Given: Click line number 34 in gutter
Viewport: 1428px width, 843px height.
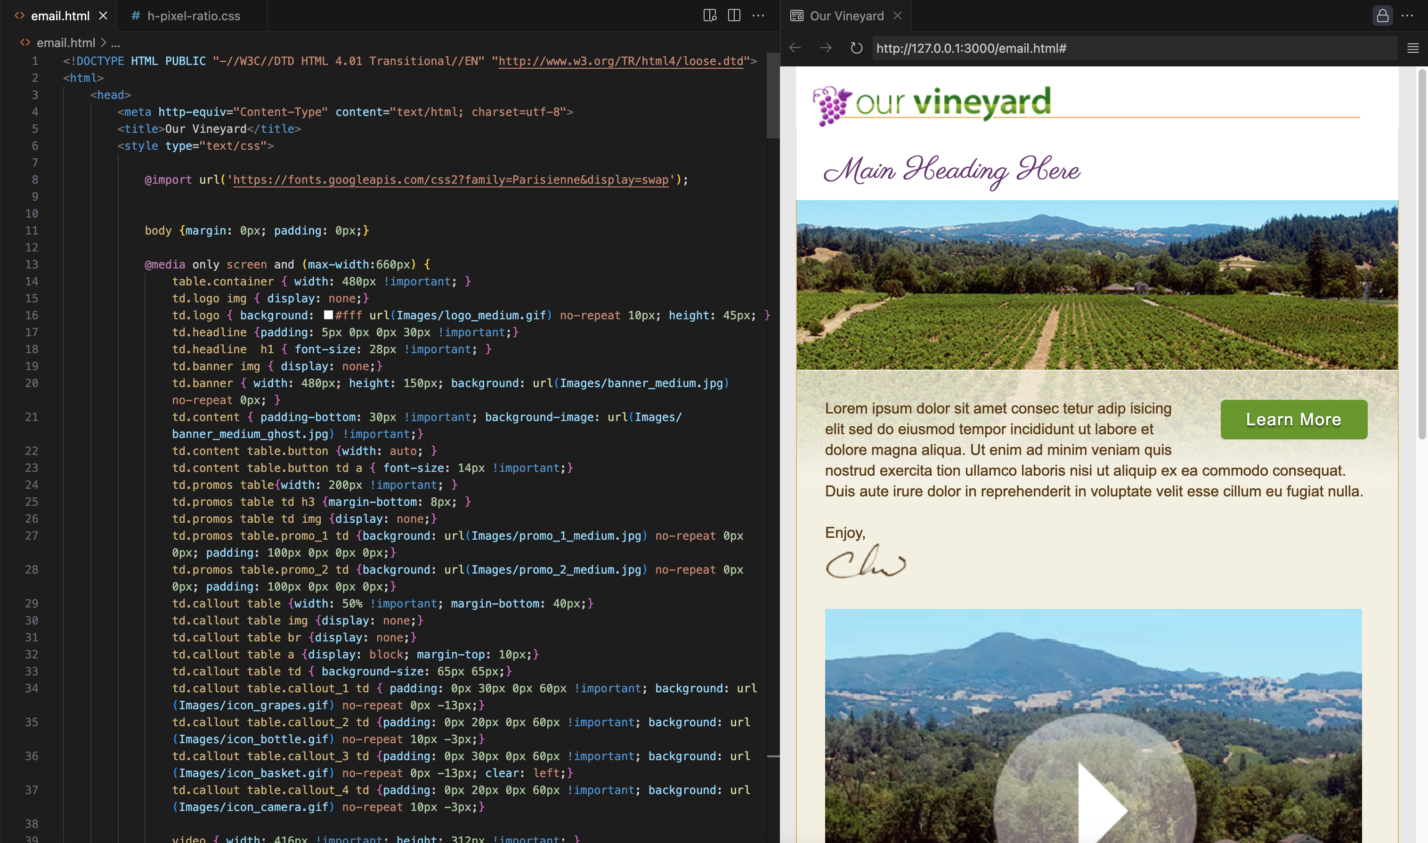Looking at the screenshot, I should [x=32, y=689].
